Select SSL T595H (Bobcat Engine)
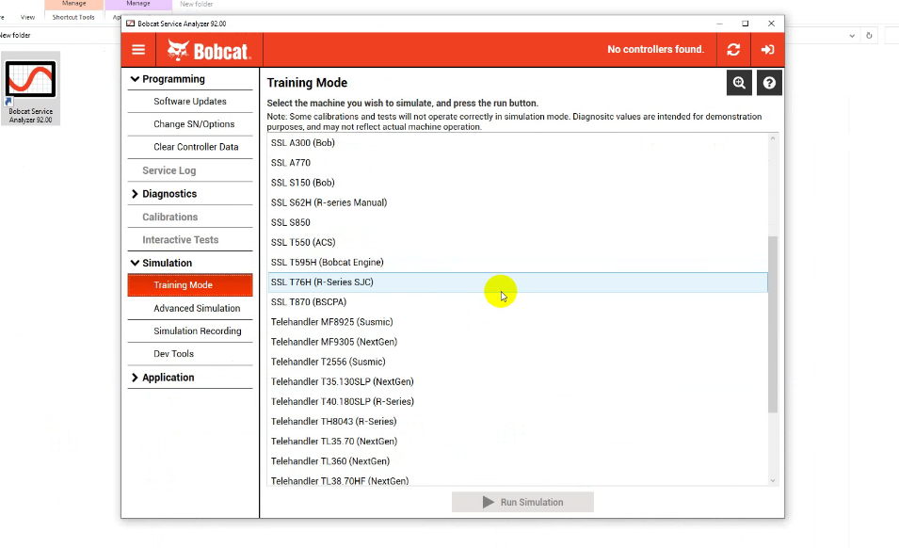Image resolution: width=899 pixels, height=548 pixels. (518, 263)
